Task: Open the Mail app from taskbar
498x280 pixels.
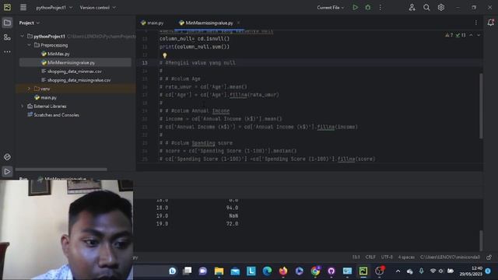Action: (235, 271)
